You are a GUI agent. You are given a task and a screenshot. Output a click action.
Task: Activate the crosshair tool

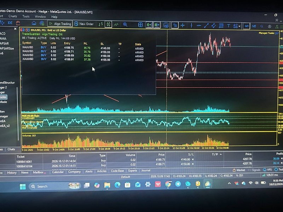click(x=183, y=25)
